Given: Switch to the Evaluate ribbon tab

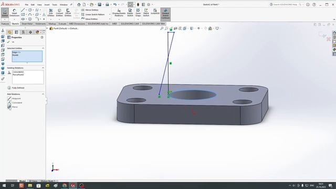Looking at the screenshot, I should [62, 24].
